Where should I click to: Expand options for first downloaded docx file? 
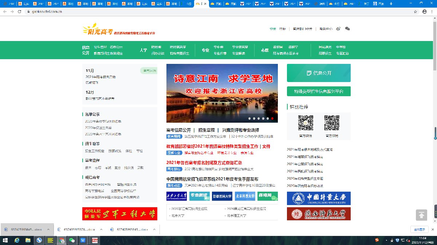(x=48, y=229)
